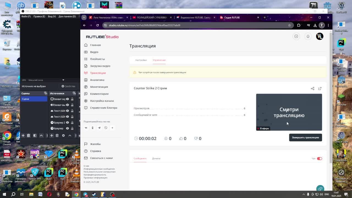
Task: Open the Chrome tab search dropdown arrow
Action: pyautogui.click(x=84, y=17)
